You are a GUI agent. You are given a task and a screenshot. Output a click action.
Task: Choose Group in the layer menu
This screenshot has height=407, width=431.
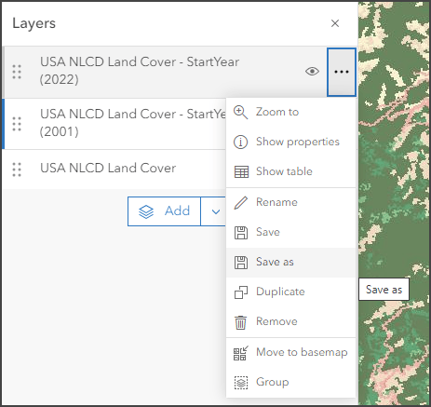coord(291,382)
